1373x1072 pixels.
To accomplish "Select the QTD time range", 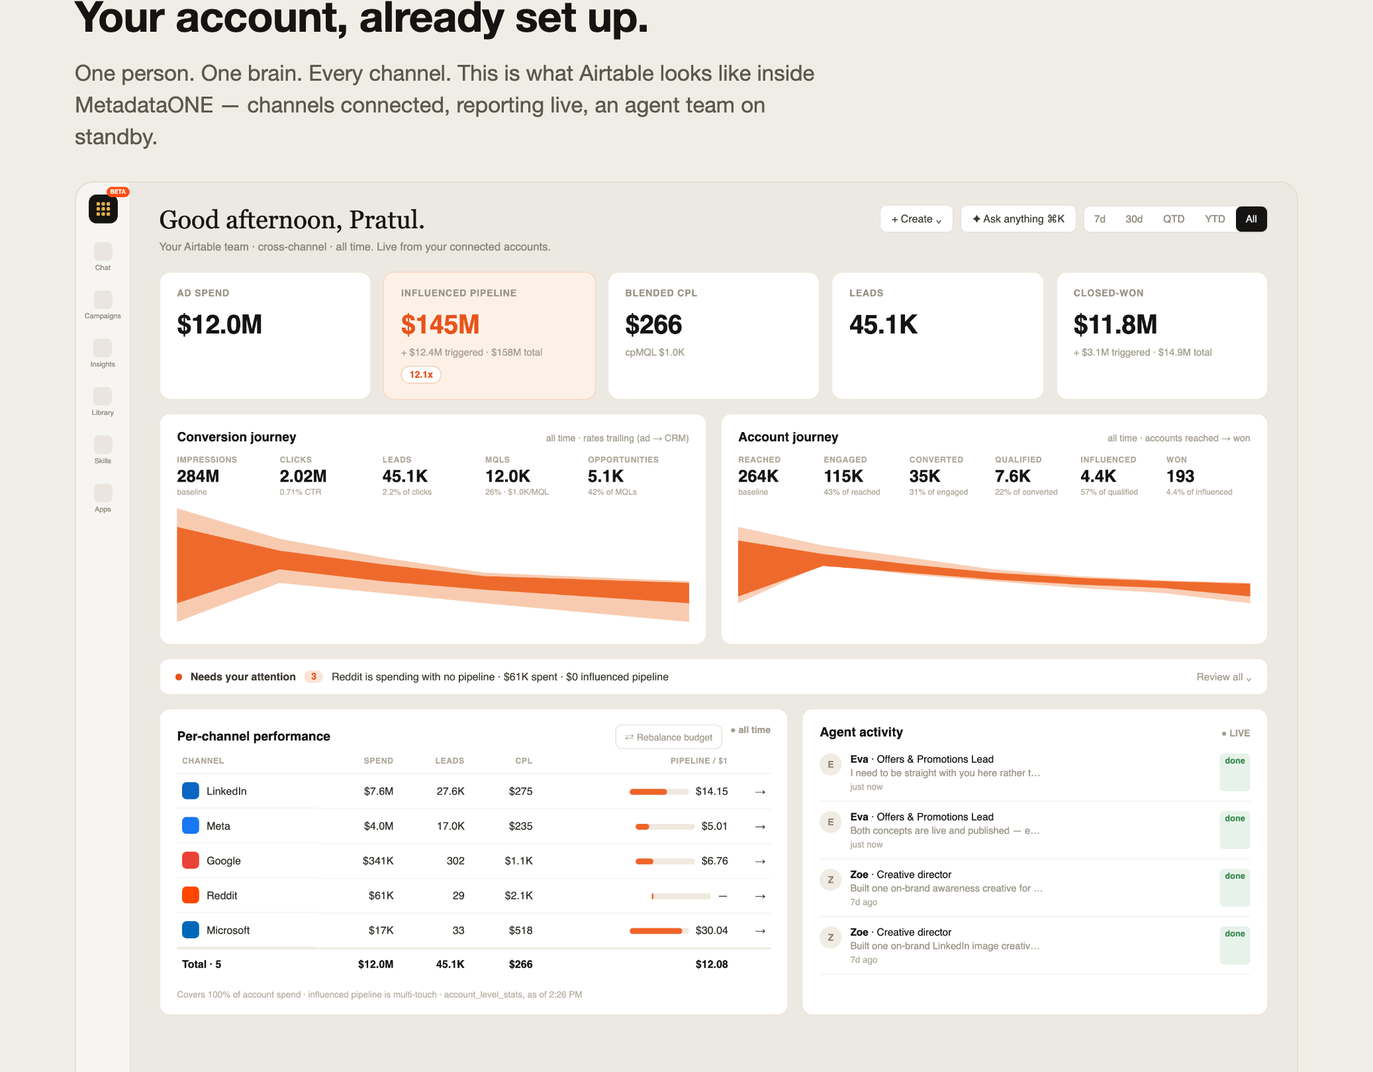I will 1174,219.
